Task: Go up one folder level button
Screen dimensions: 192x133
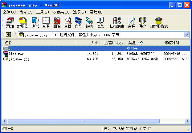Action: pos(8,35)
